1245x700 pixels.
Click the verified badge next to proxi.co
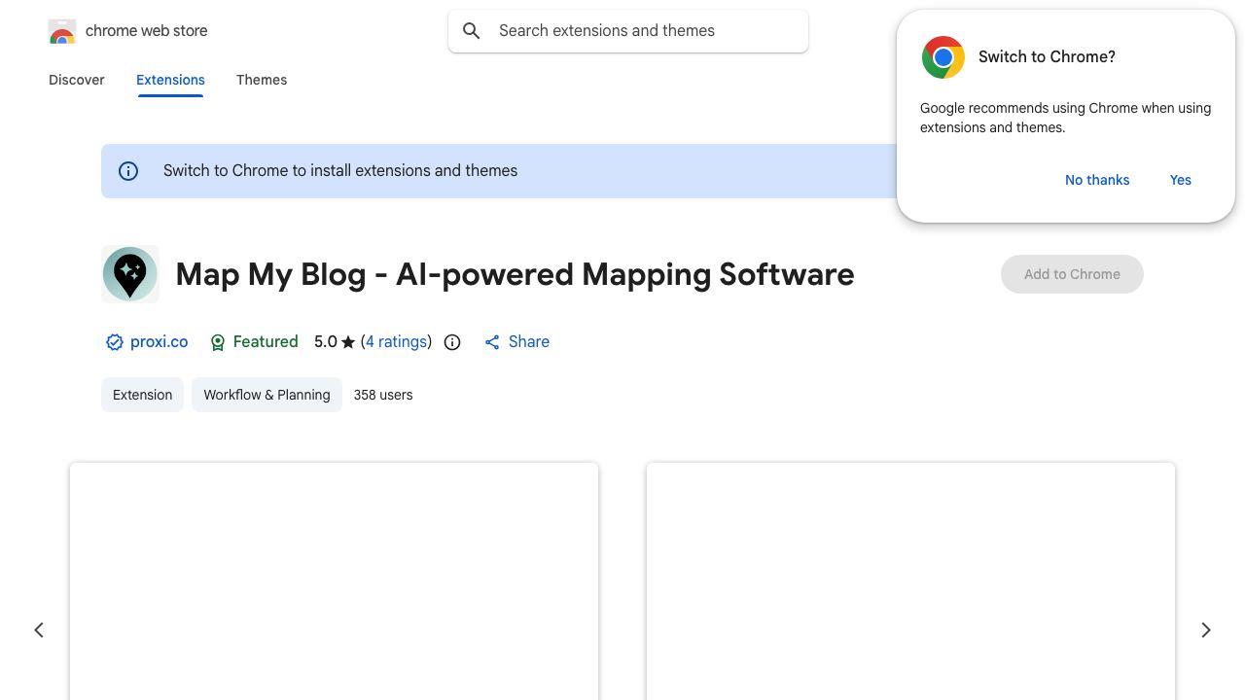pos(115,342)
